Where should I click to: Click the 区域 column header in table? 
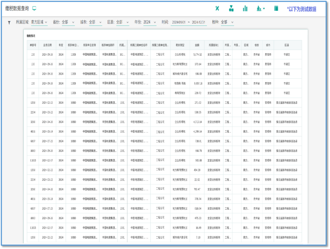[246, 45]
